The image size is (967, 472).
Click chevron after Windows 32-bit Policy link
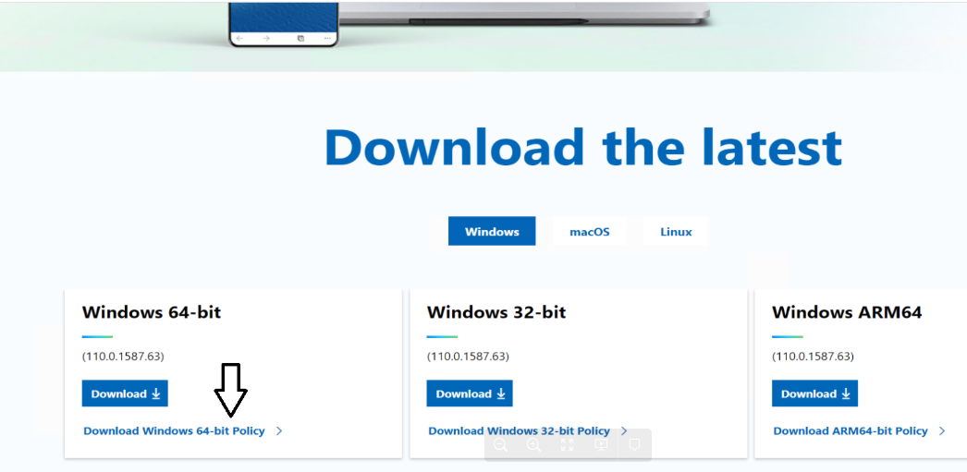[624, 431]
